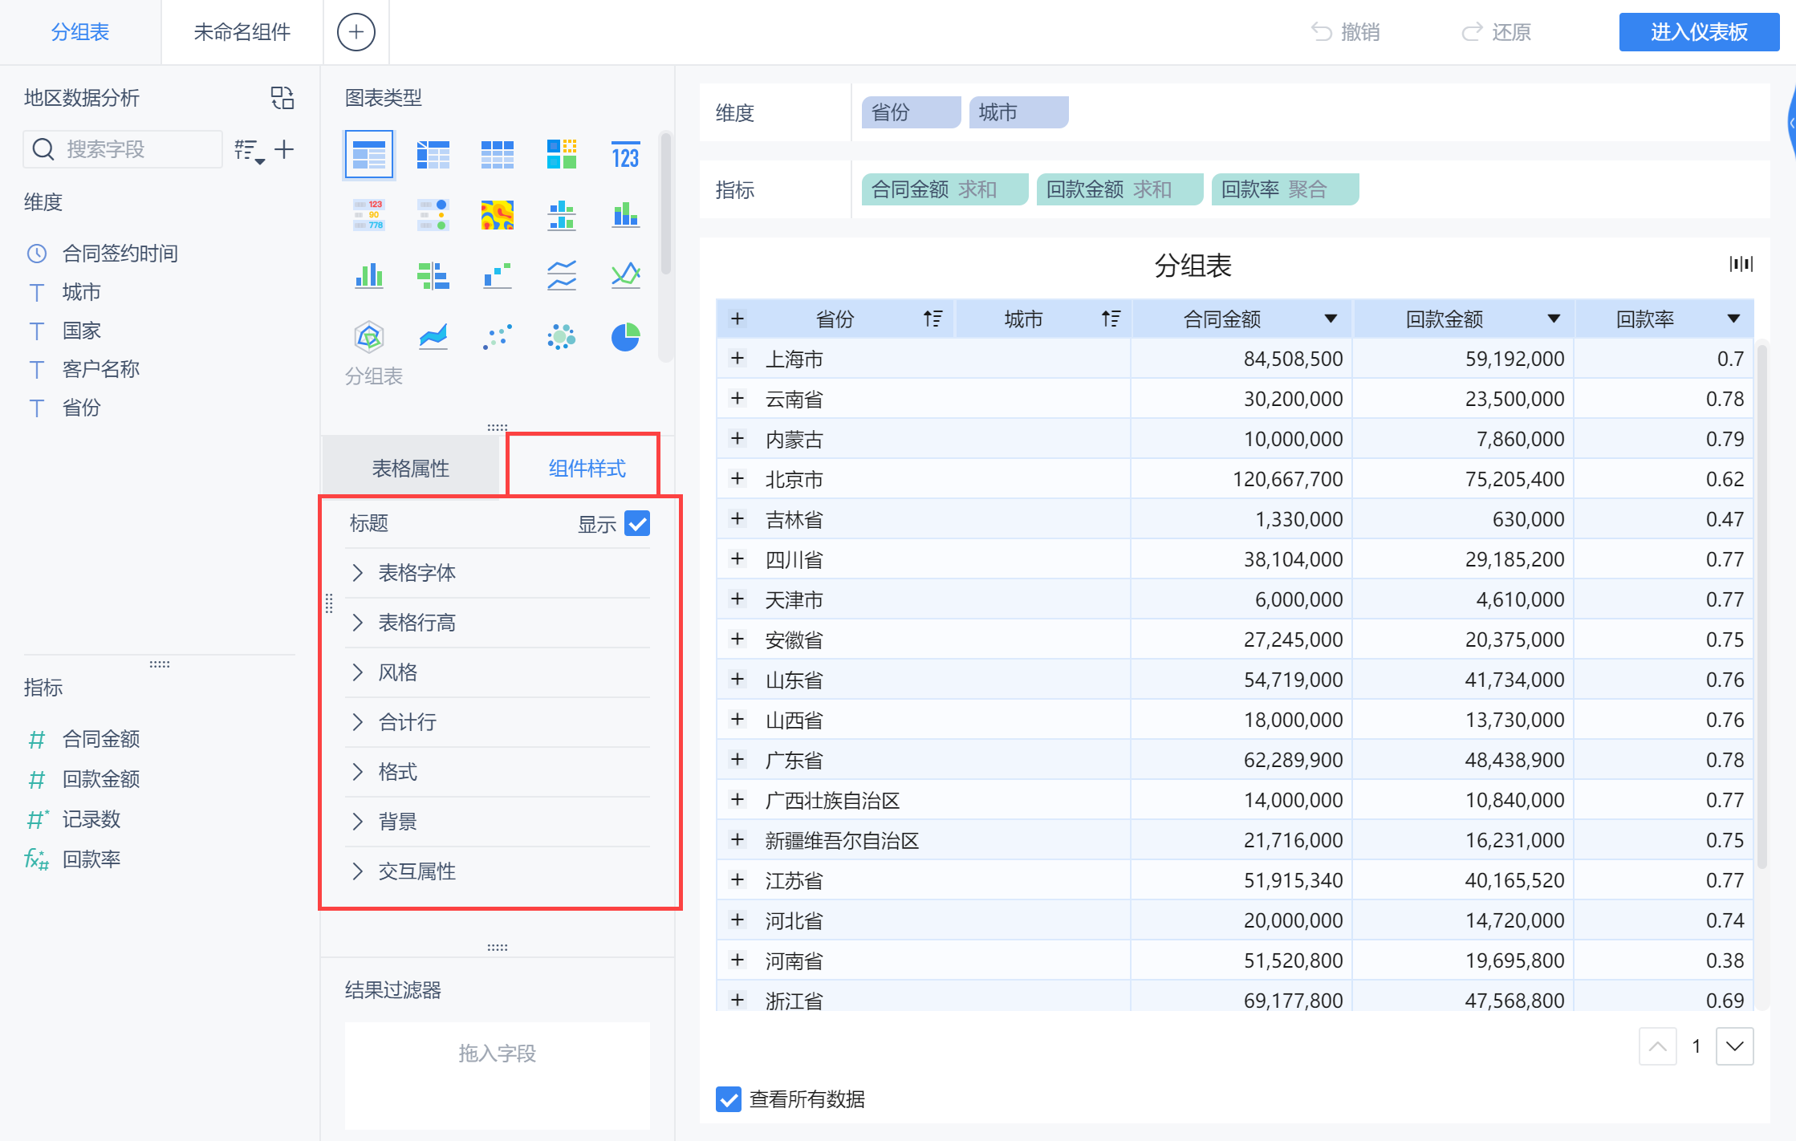Select the pie chart type icon
1796x1141 pixels.
coord(625,337)
